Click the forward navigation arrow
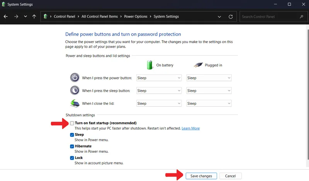This screenshot has height=181, width=309. click(x=16, y=17)
